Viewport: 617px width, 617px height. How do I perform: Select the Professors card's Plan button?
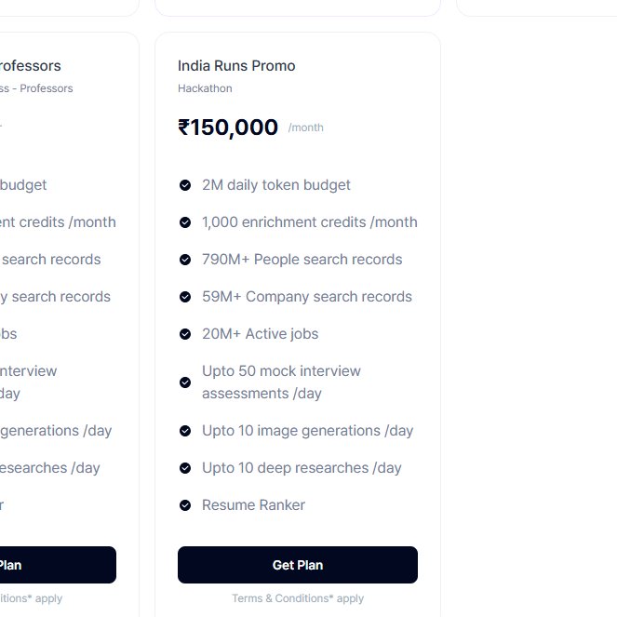(x=58, y=565)
